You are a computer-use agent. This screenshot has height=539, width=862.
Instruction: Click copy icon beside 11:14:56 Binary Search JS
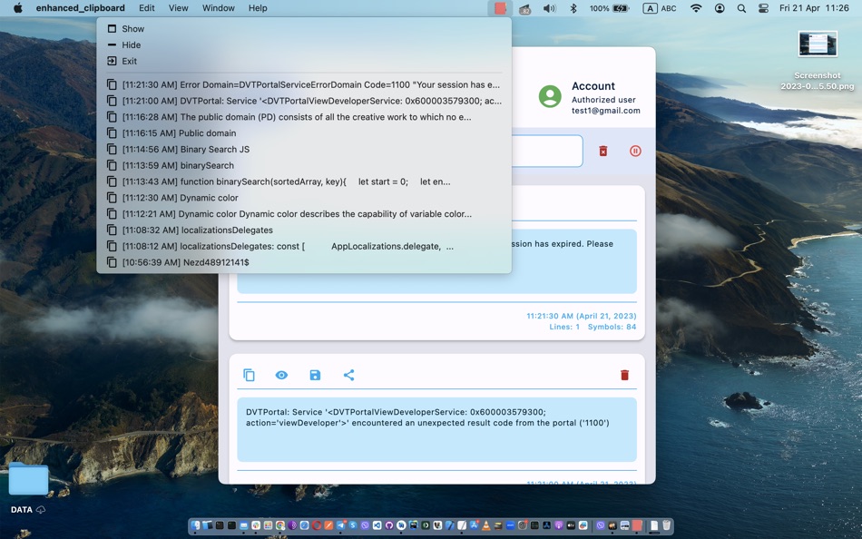click(x=112, y=149)
